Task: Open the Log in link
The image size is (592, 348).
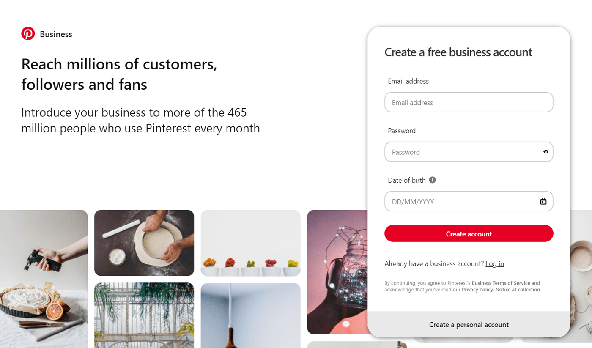Action: 495,263
